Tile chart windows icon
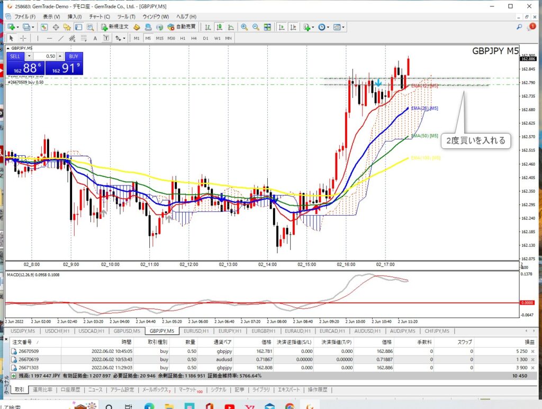 [267, 27]
